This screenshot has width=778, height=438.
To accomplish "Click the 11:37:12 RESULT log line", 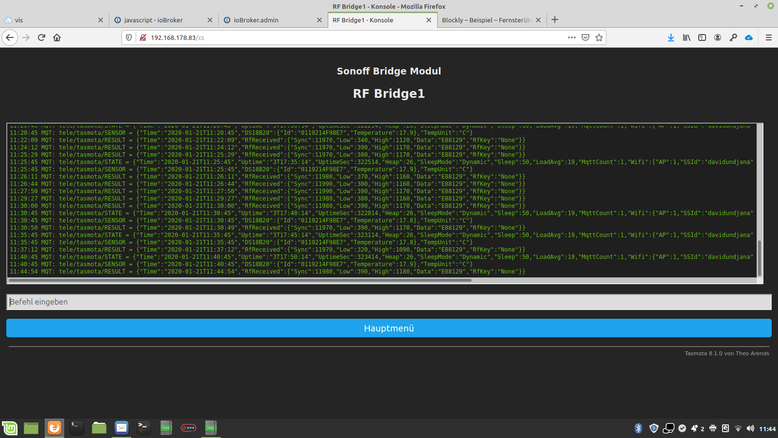I will 267,250.
